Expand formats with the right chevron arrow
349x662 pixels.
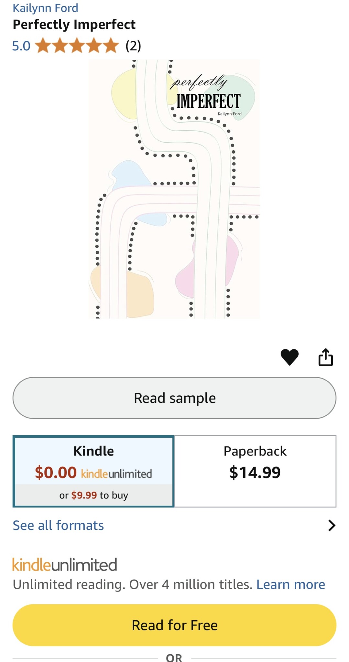[332, 525]
